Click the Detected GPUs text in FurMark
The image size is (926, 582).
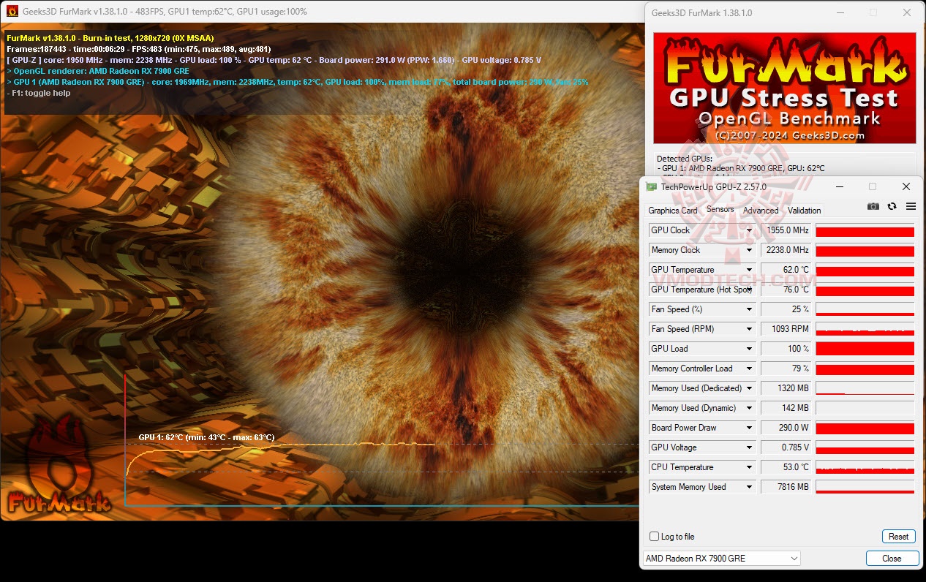684,159
